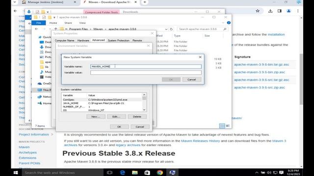Open View ribbon tab in Explorer
The height and width of the screenshot is (176, 314).
tap(82, 23)
